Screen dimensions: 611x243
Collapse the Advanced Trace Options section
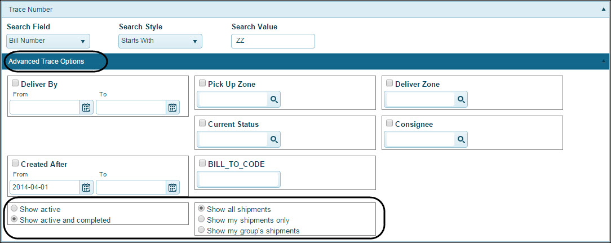pyautogui.click(x=604, y=61)
